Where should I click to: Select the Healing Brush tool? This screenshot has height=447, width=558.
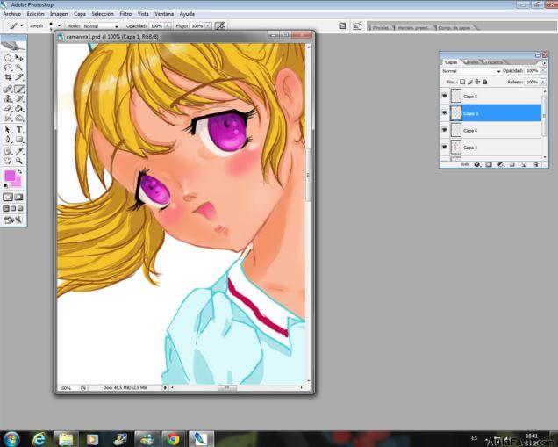click(8, 89)
